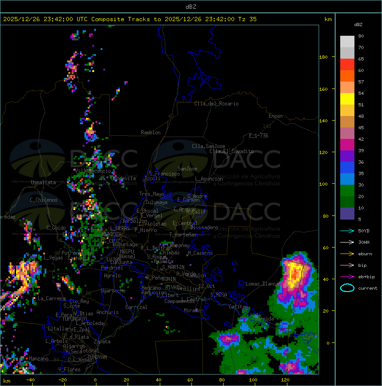
Task: Pick the dark orange swatch in dBZ scale
Action: click(347, 76)
